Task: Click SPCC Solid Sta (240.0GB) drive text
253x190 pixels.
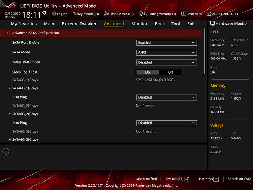Action: coord(155,80)
